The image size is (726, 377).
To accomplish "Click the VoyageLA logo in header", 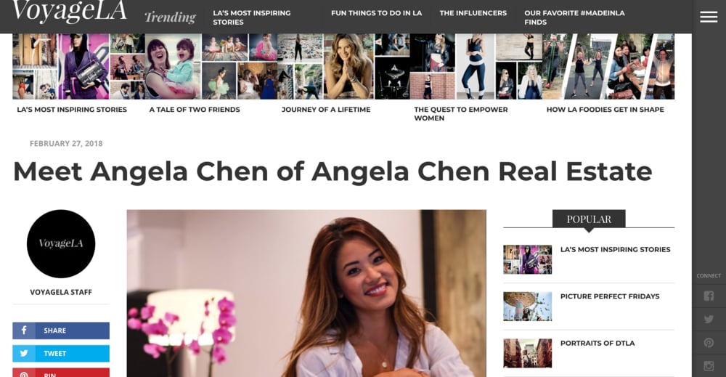I will [70, 11].
